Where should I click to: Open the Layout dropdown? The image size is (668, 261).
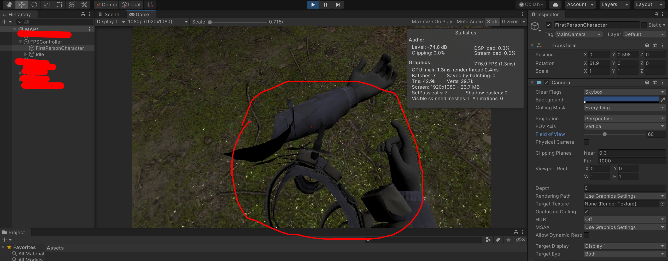[649, 4]
